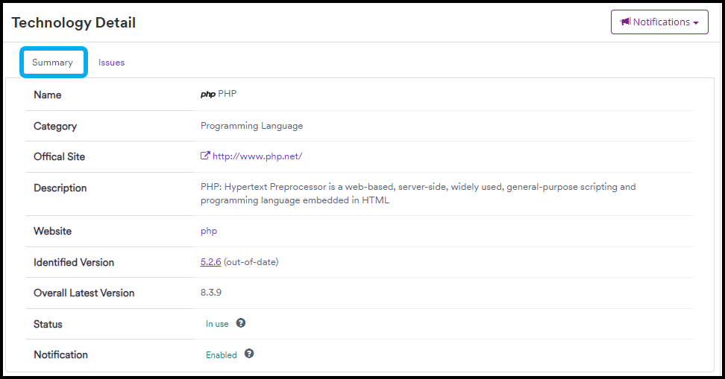The width and height of the screenshot is (725, 379).
Task: Click the external link icon beside php.net
Action: click(x=205, y=156)
